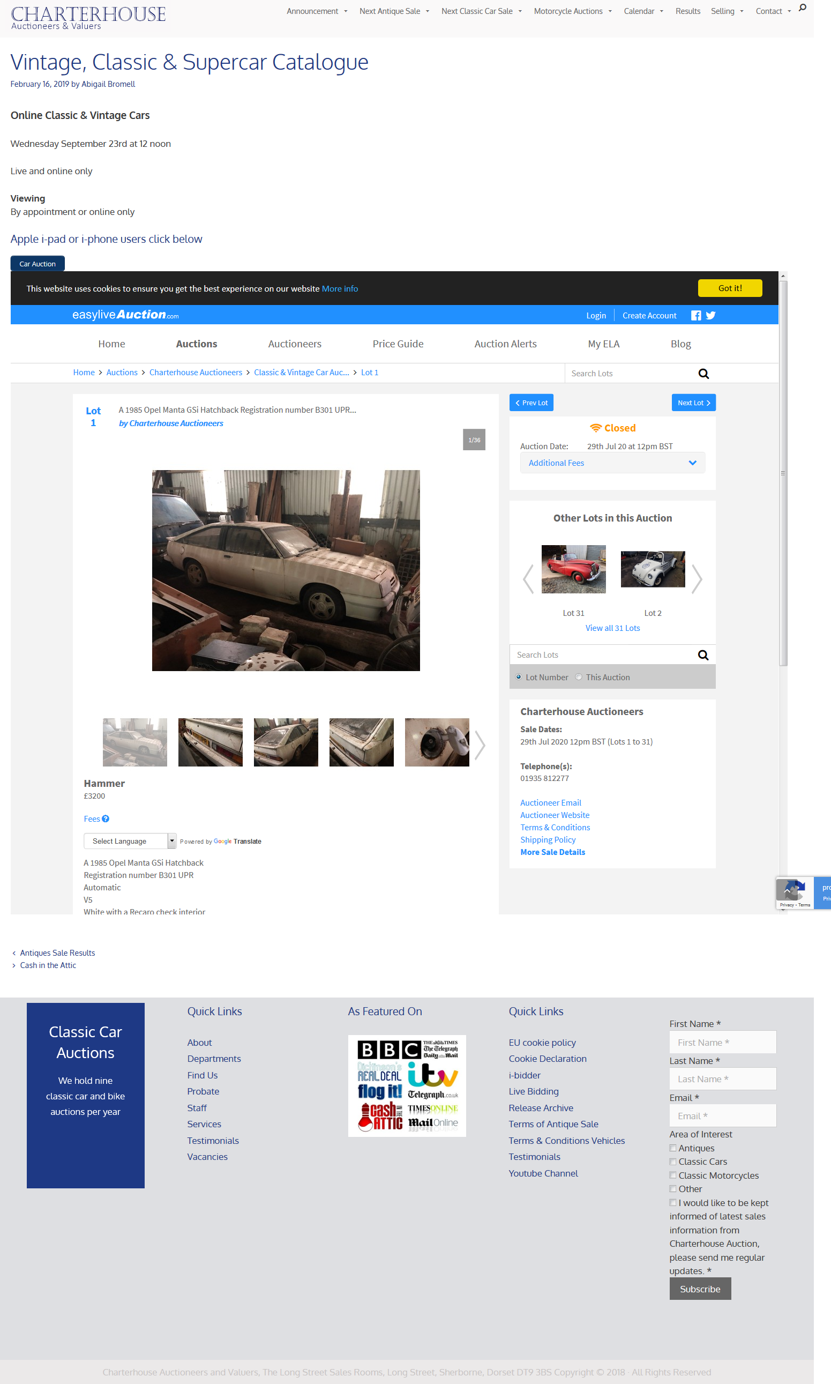Click the Last Name input field
The image size is (831, 1384).
[x=723, y=1079]
